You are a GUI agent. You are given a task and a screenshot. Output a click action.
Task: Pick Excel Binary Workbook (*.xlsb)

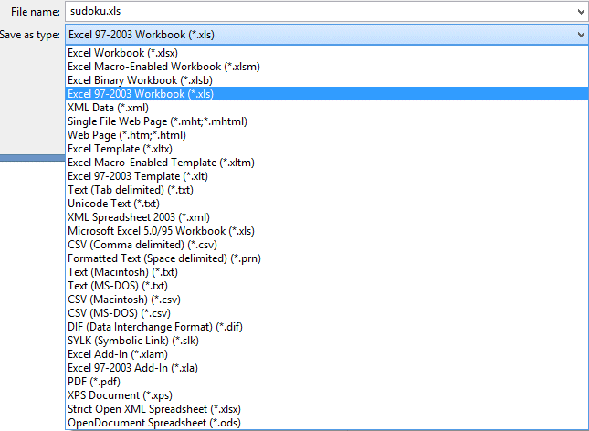(x=327, y=80)
